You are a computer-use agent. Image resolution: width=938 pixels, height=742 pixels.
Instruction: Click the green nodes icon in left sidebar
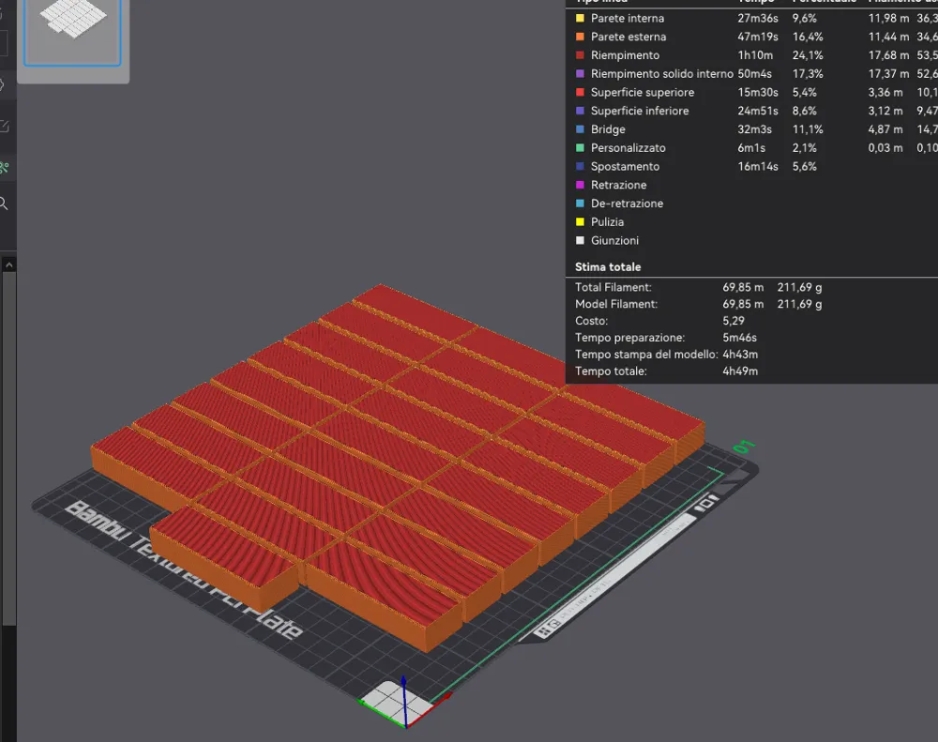click(4, 168)
